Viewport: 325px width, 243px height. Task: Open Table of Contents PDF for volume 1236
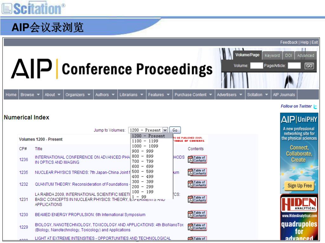[x=197, y=159]
